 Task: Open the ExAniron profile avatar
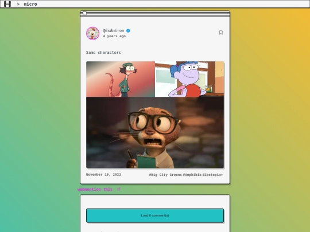click(93, 33)
